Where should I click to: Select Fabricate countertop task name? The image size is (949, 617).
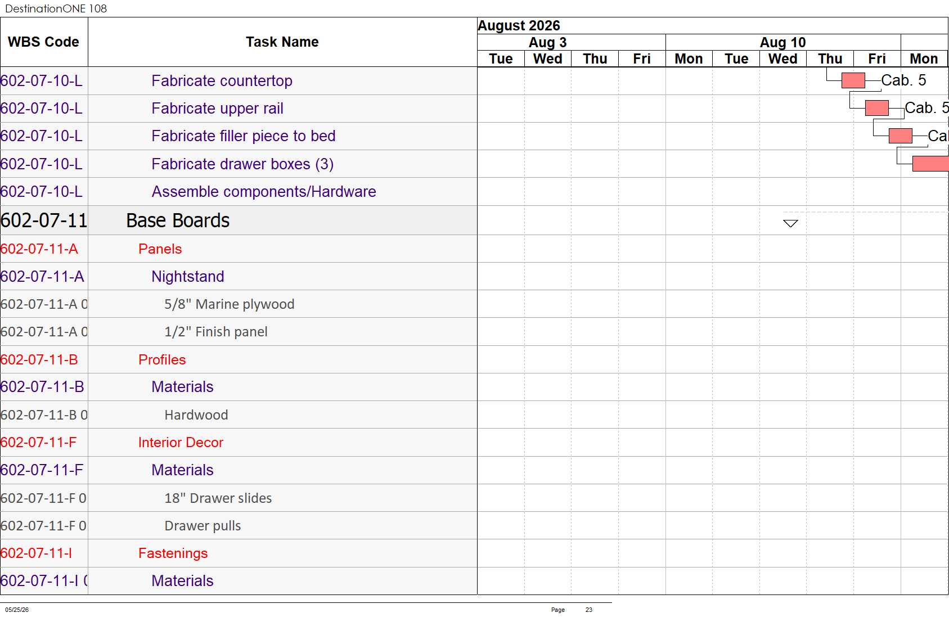pos(222,81)
